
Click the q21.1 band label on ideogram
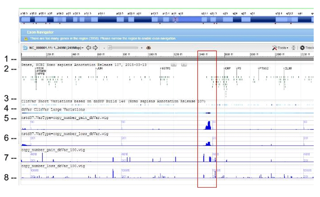(204, 13)
